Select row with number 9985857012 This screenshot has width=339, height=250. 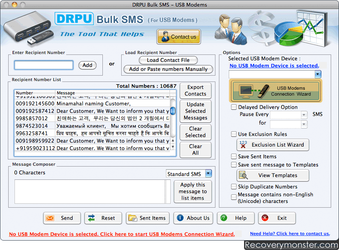92,118
